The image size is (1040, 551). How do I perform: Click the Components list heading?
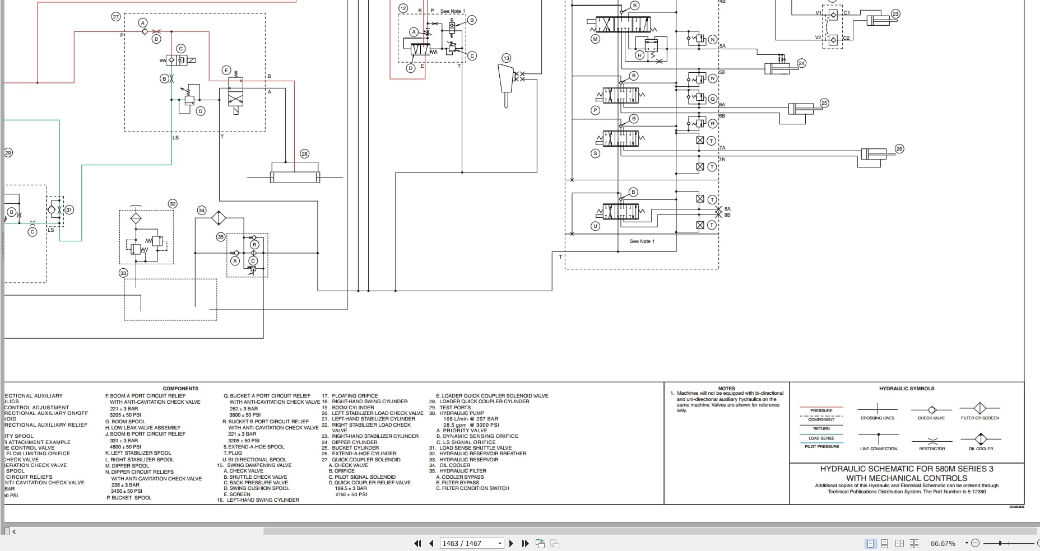180,389
